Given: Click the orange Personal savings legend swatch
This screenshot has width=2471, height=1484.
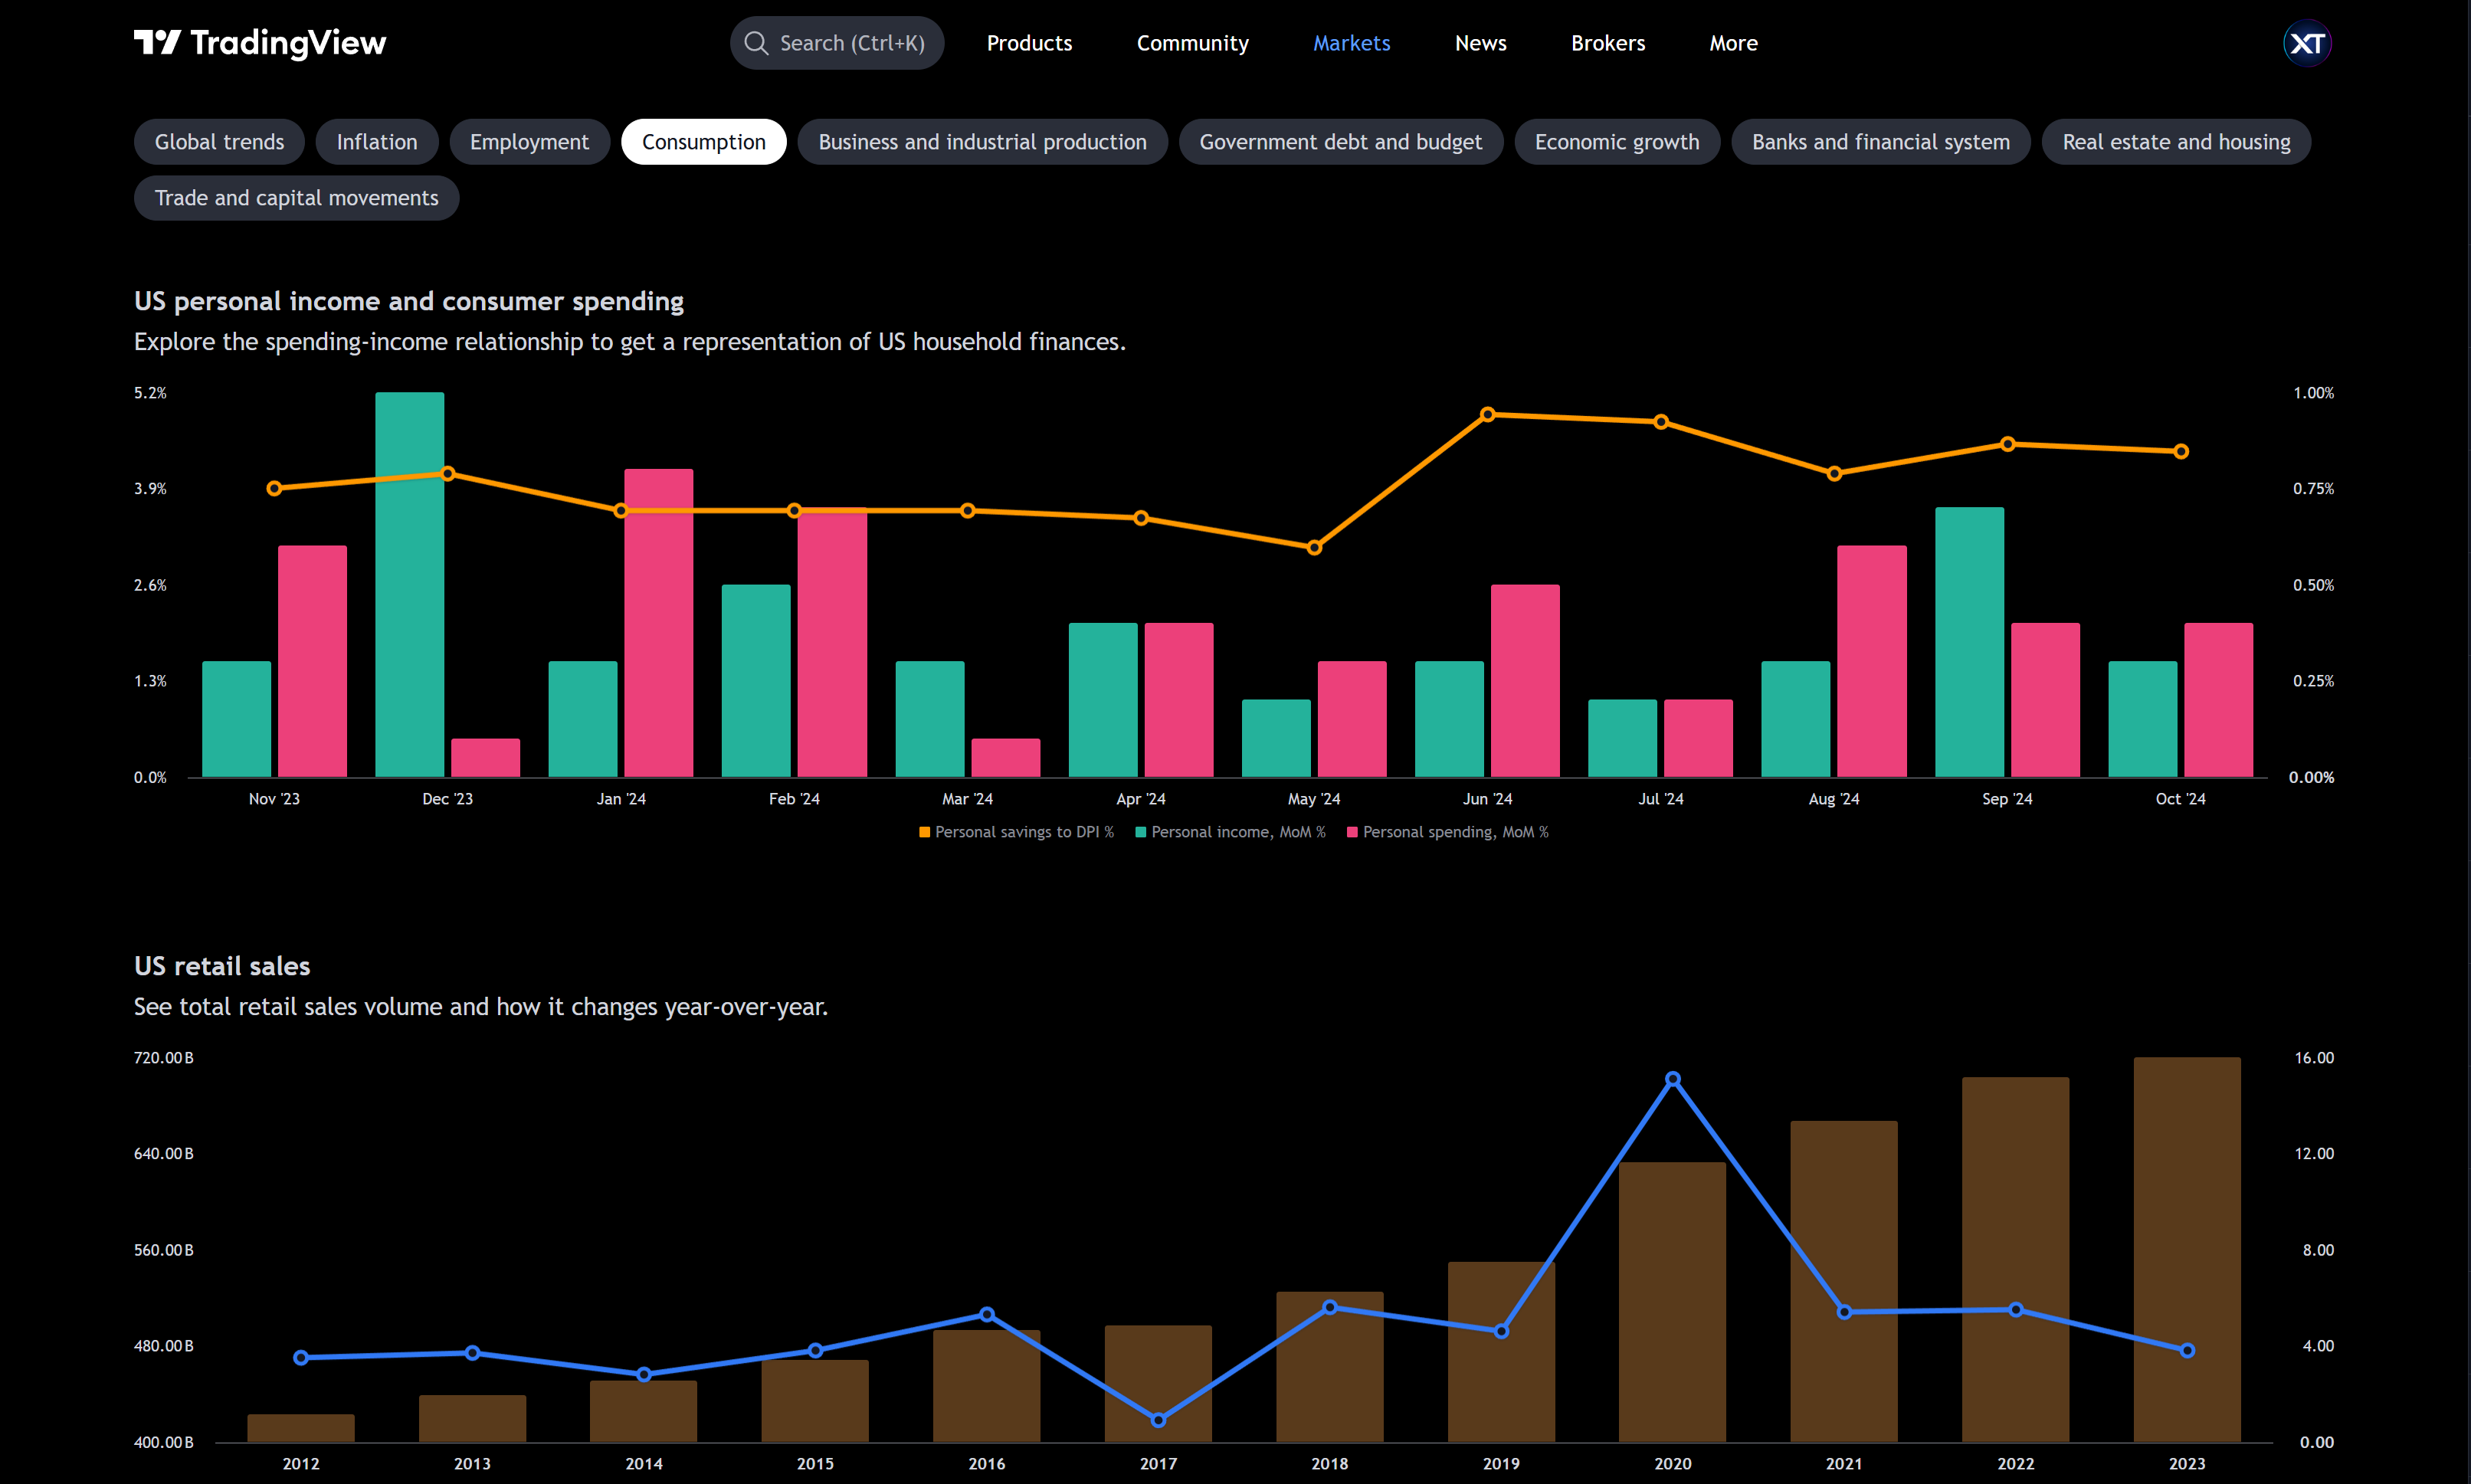Looking at the screenshot, I should point(924,832).
